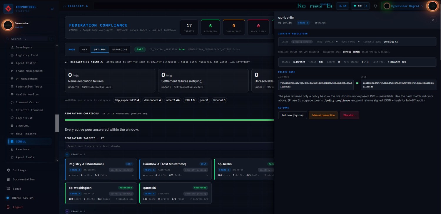Collapse the sidebar with the menu icon
This screenshot has height=214, width=441.
(x=52, y=9)
